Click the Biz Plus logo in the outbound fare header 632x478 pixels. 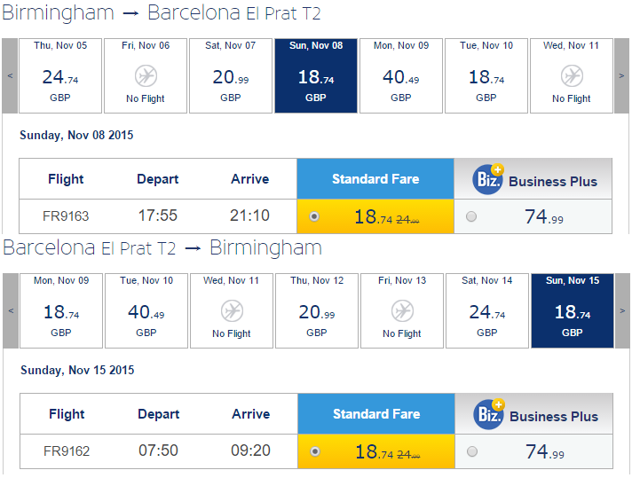[x=488, y=179]
